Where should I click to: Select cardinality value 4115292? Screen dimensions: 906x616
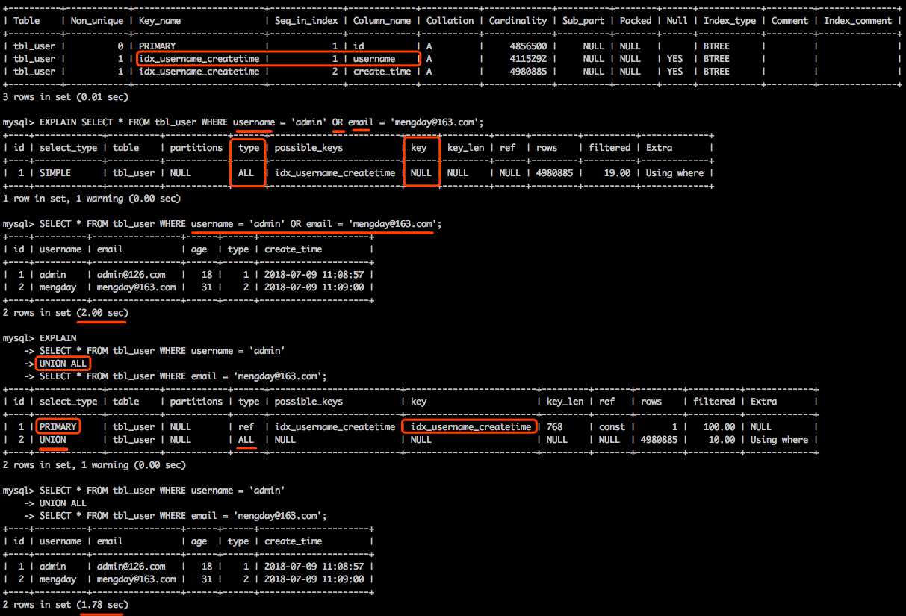(528, 59)
